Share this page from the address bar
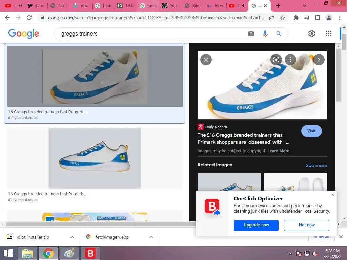 coord(272,18)
